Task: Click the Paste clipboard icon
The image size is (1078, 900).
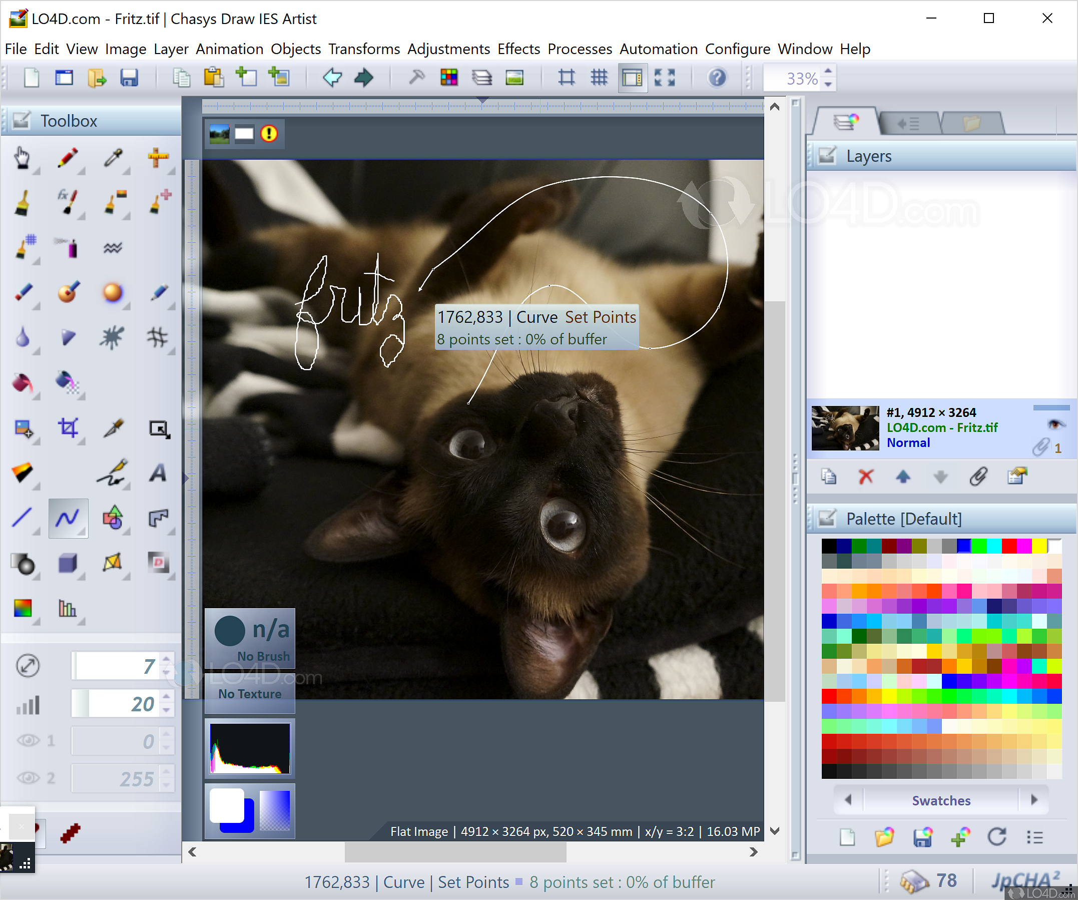Action: (x=214, y=78)
